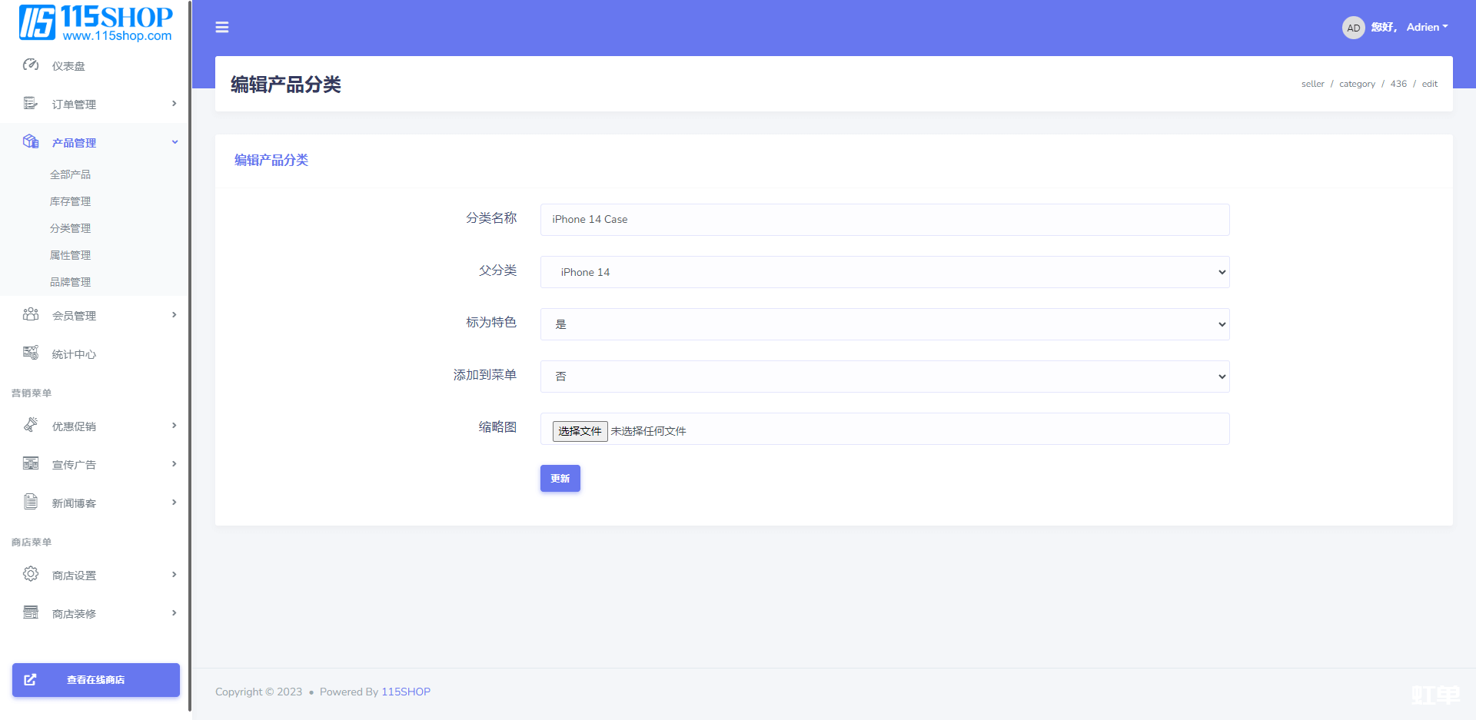Image resolution: width=1476 pixels, height=720 pixels.
Task: Follow the 115SHOP footer link
Action: click(x=406, y=692)
